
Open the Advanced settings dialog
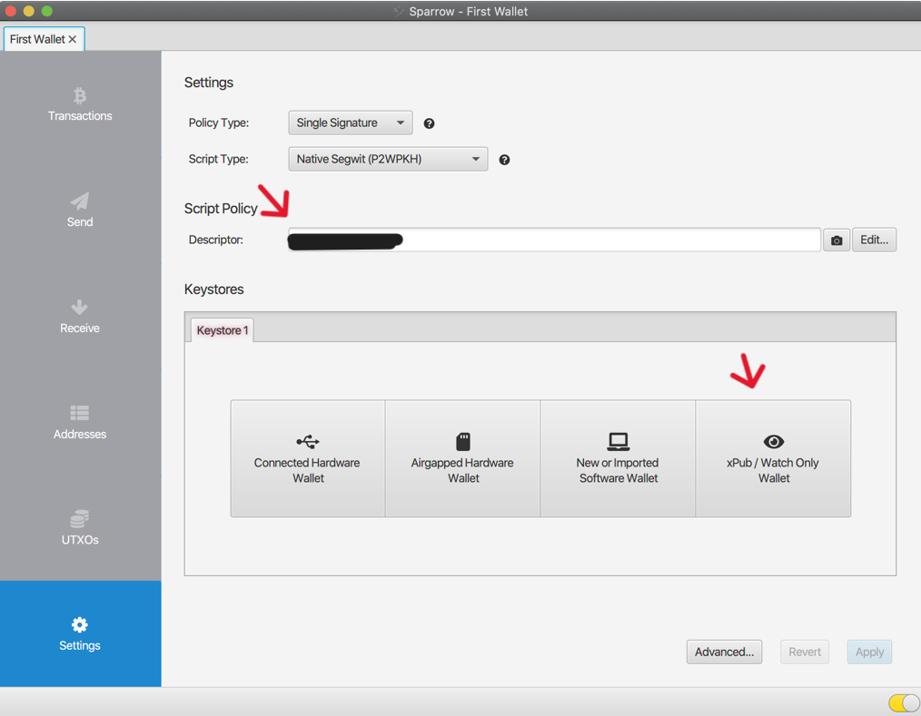point(724,652)
